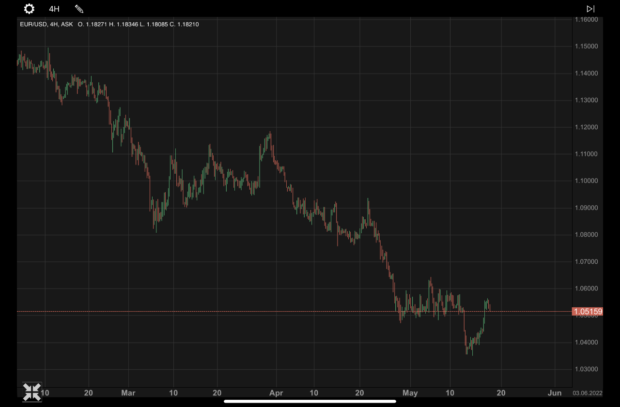Jump to latest bar arrow icon
The image size is (620, 407).
coord(590,9)
